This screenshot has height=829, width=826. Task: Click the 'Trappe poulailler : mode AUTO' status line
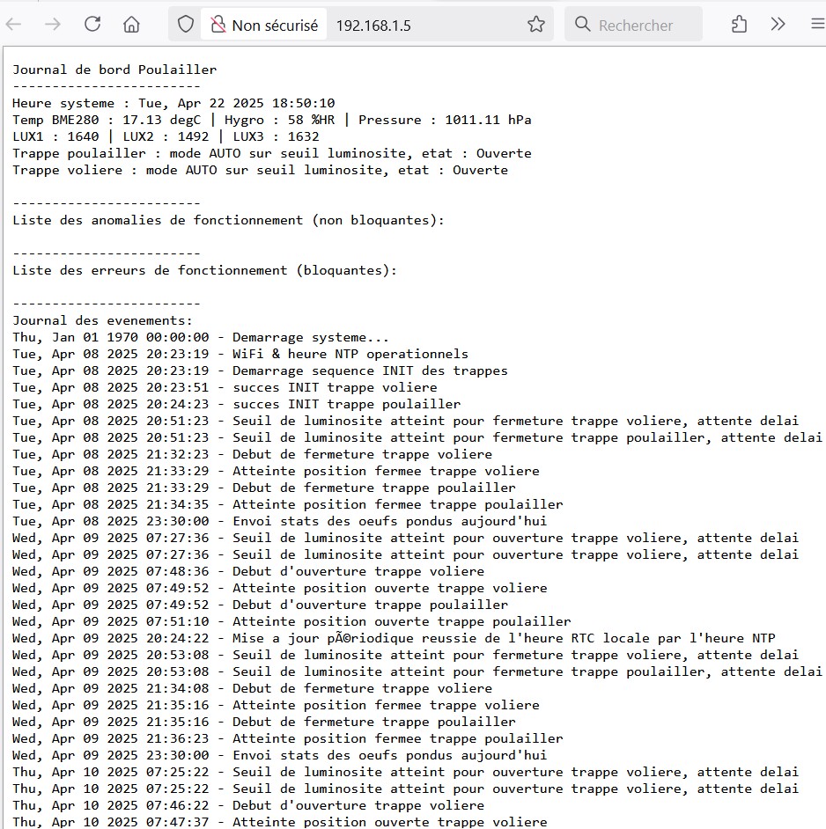(x=272, y=153)
